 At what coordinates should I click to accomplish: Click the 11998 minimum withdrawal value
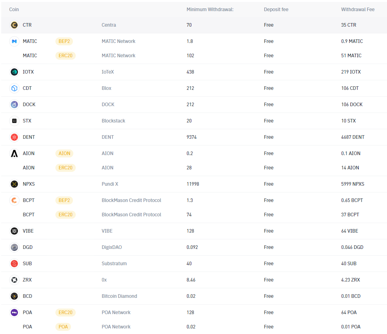(193, 184)
